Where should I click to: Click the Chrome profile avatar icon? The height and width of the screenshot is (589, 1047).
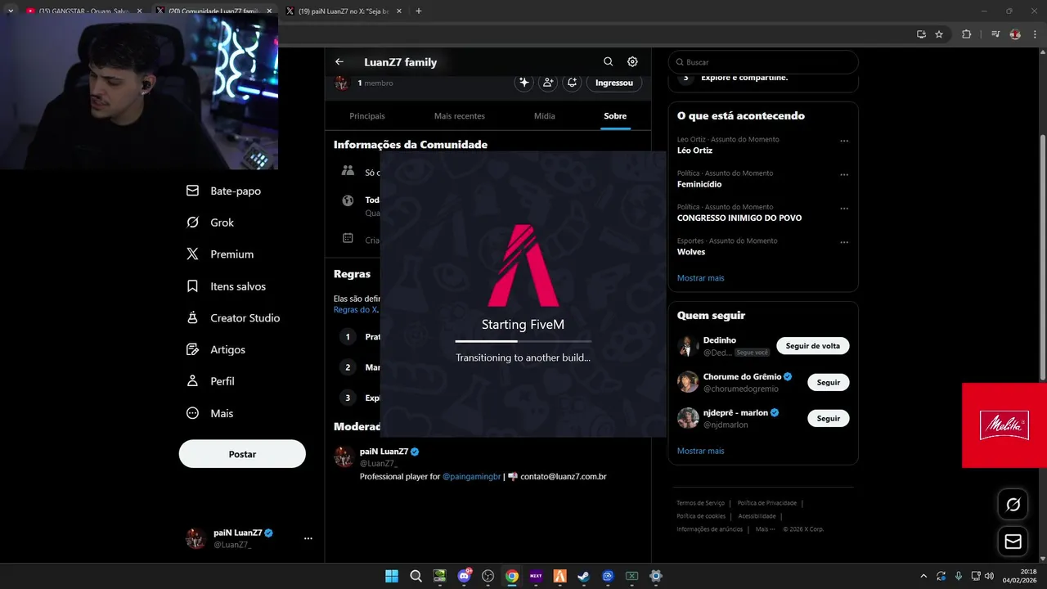1015,34
